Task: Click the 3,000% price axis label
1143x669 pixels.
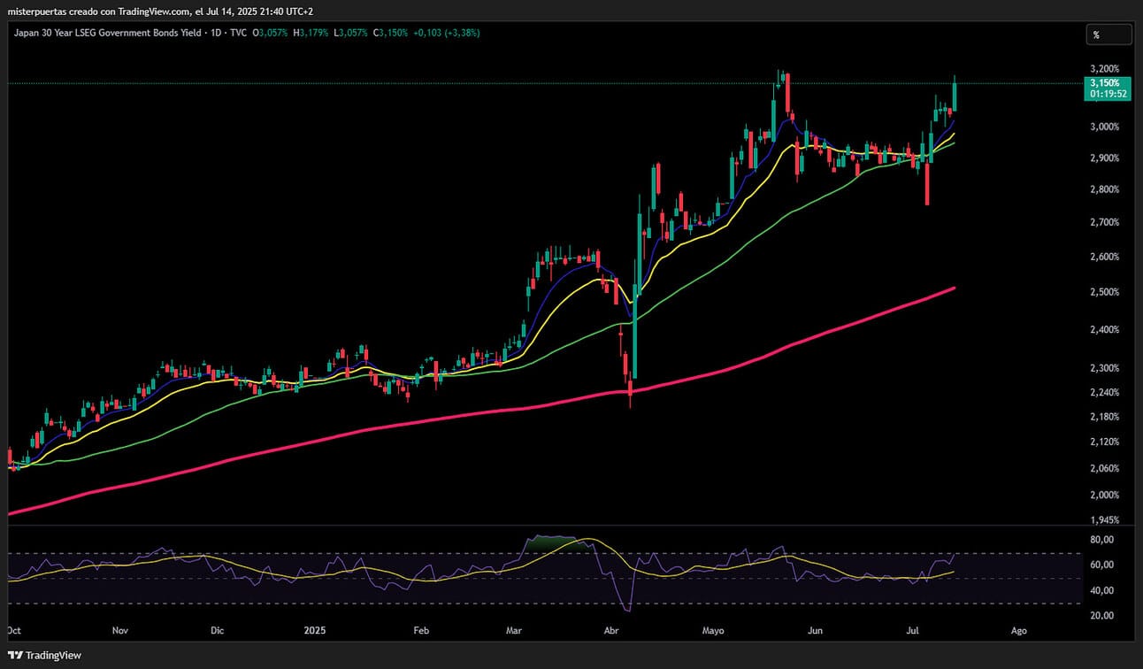Action: [x=1106, y=127]
